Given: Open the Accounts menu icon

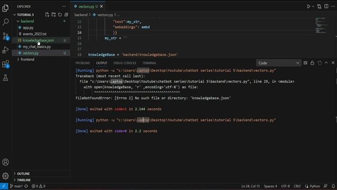Looking at the screenshot, I should coord(5,162).
